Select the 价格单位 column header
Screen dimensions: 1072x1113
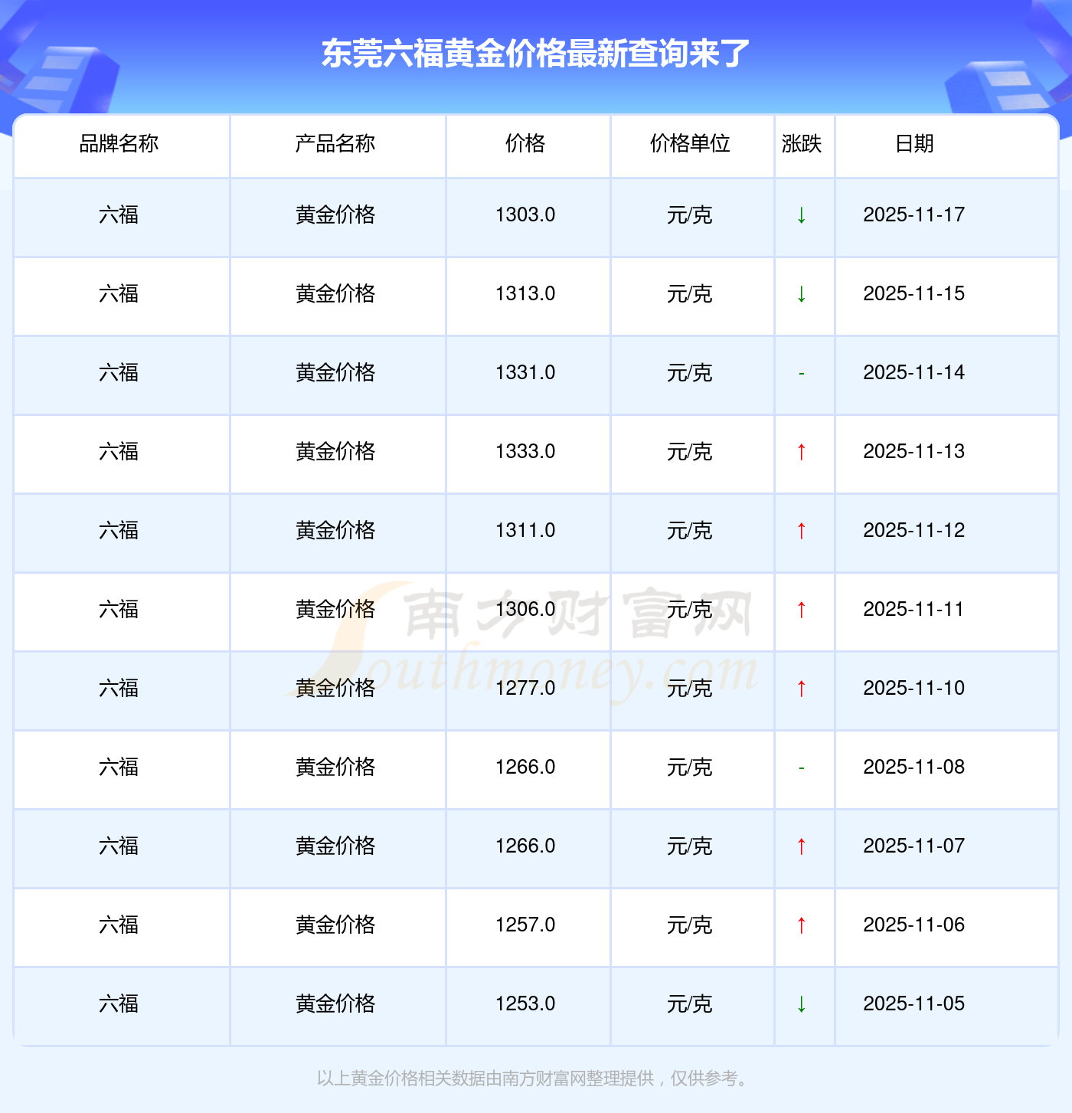click(690, 143)
